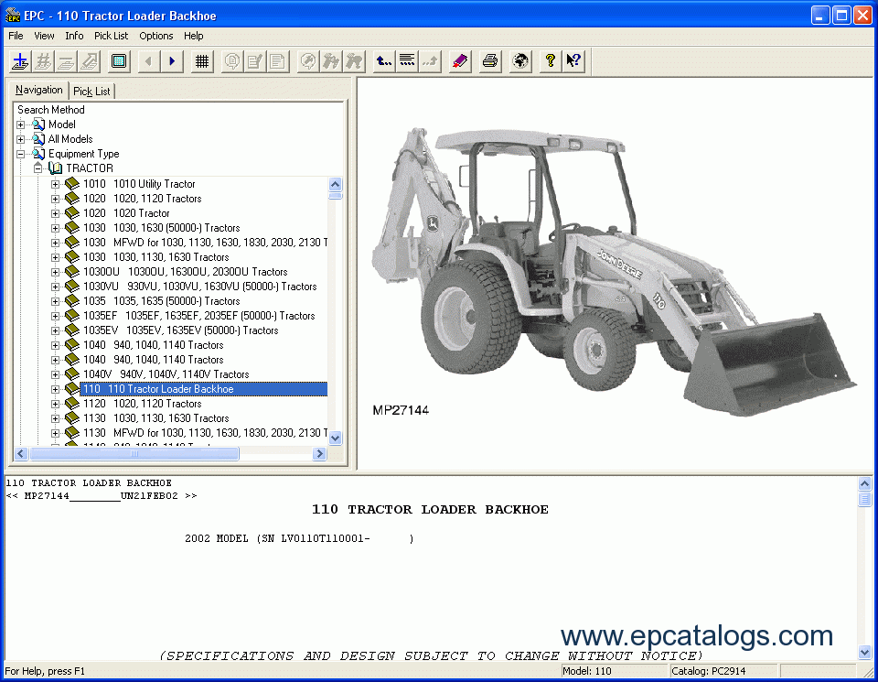The height and width of the screenshot is (682, 878).
Task: Click the tree list scroll up arrow
Action: pos(336,184)
